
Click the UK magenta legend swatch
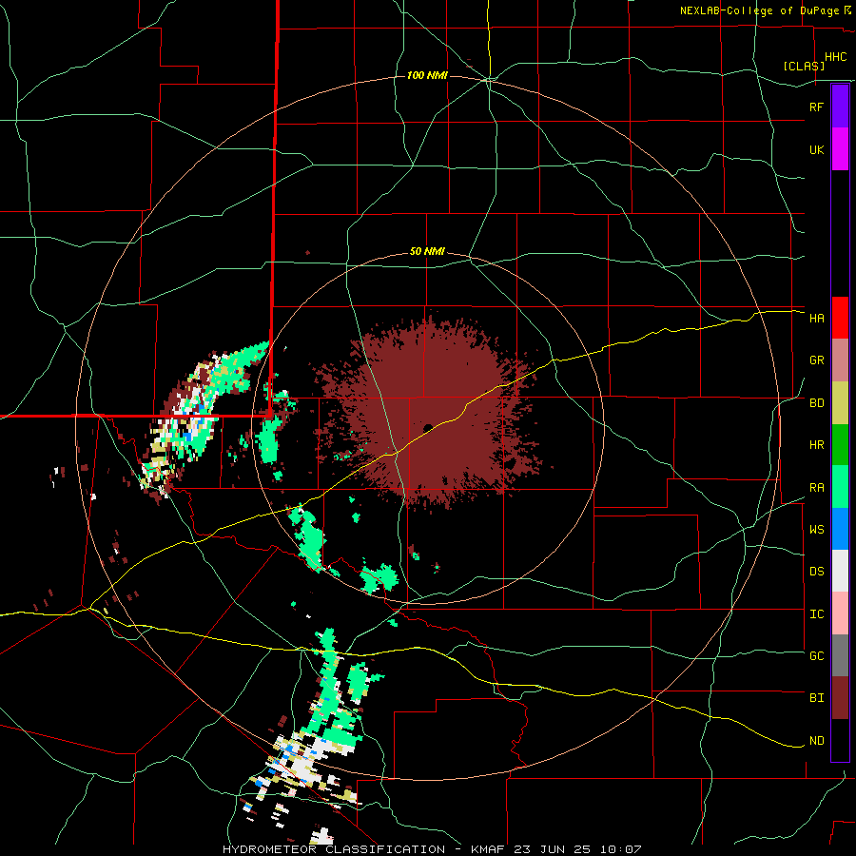(840, 149)
